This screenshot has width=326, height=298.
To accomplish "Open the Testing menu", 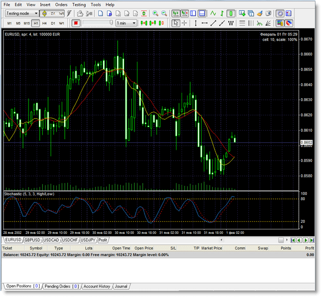I will (79, 5).
